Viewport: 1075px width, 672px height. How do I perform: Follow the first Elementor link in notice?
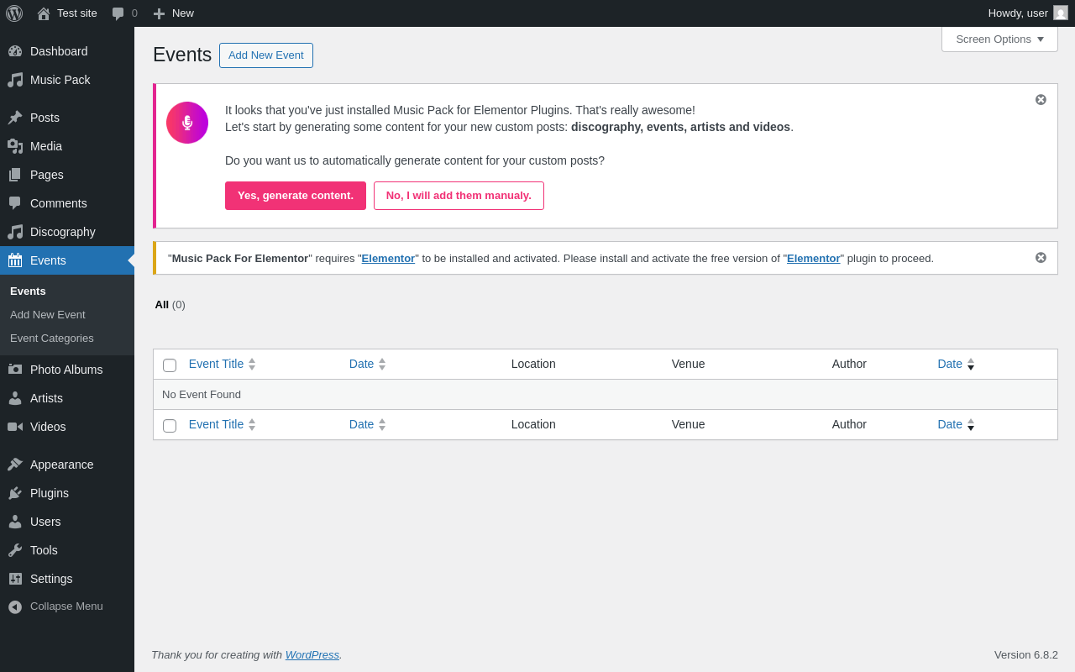point(388,258)
